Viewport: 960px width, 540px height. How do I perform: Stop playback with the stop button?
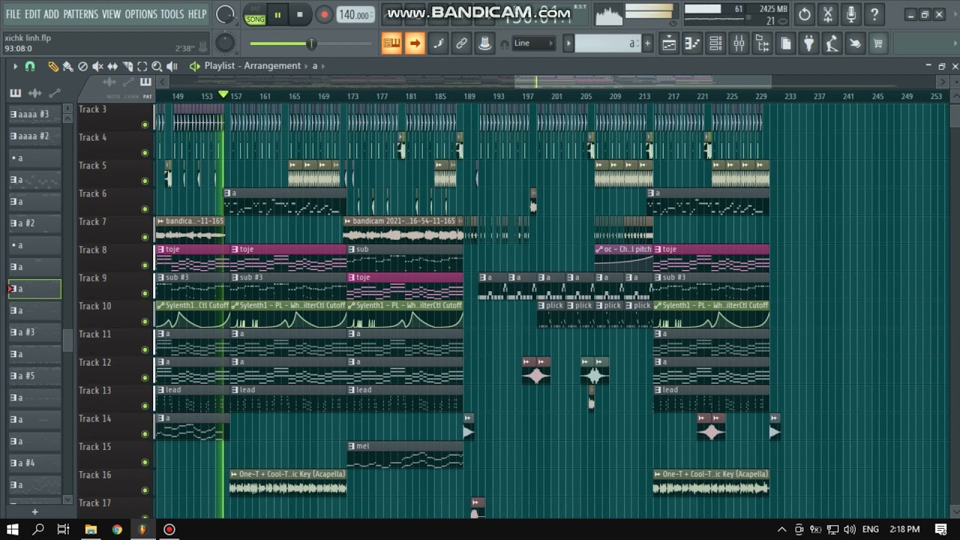point(300,14)
